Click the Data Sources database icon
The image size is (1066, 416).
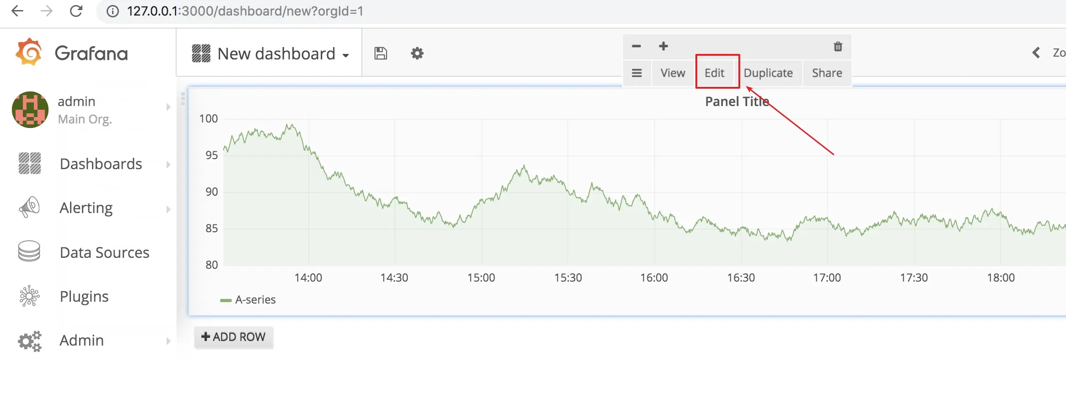pos(29,251)
